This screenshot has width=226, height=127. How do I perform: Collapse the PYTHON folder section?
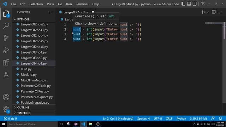pyautogui.click(x=34, y=19)
